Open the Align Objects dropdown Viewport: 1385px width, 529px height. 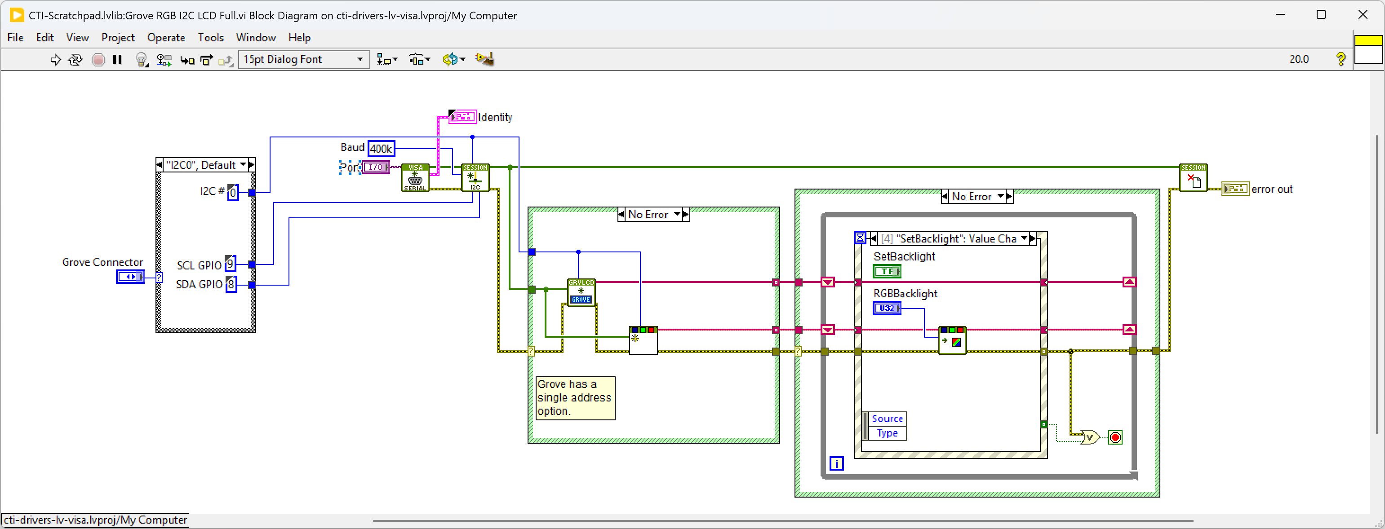tap(386, 60)
